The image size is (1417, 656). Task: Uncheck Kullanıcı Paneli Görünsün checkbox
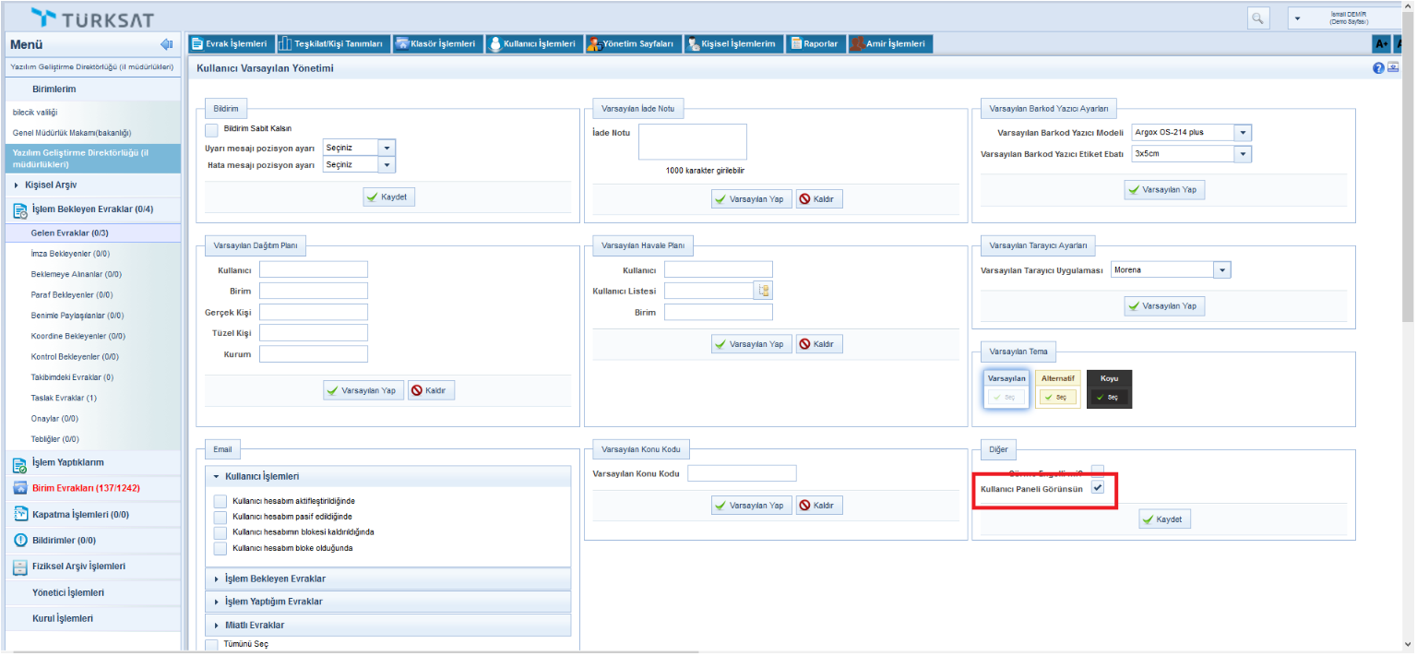(1098, 487)
